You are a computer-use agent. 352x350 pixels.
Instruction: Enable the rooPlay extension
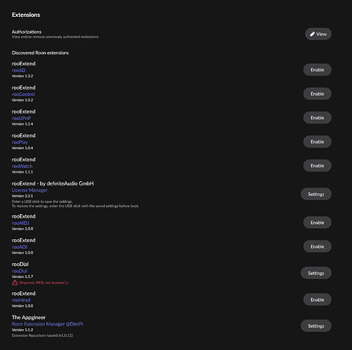(x=317, y=141)
